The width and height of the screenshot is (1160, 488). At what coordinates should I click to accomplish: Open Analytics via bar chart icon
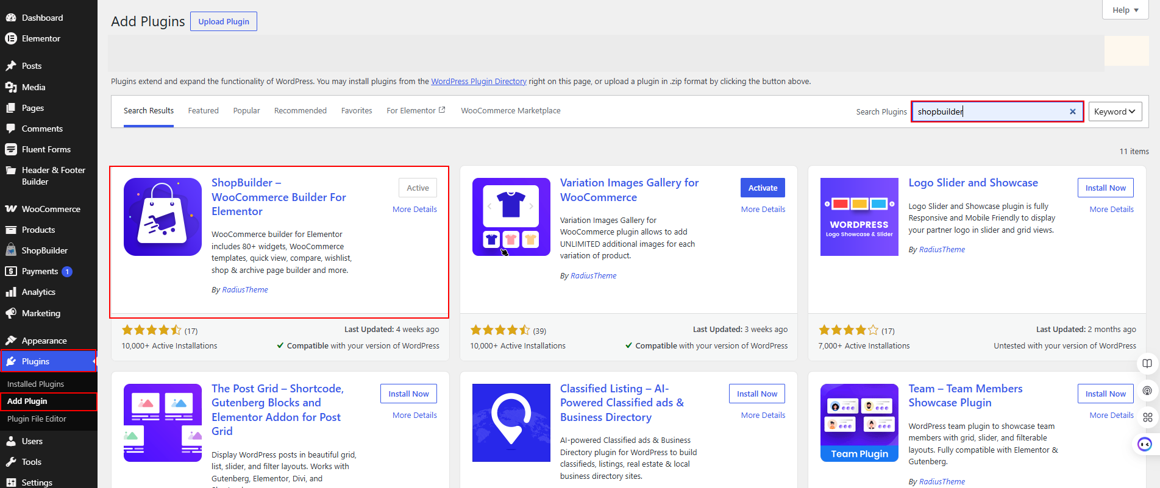coord(11,292)
